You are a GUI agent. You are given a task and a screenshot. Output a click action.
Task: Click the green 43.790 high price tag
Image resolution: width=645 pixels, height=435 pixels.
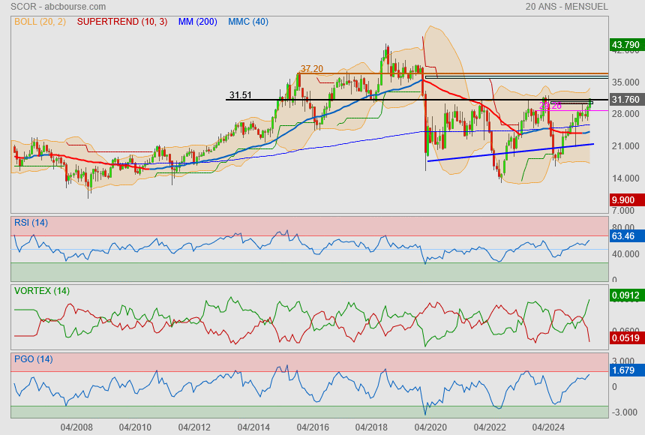[x=627, y=45]
